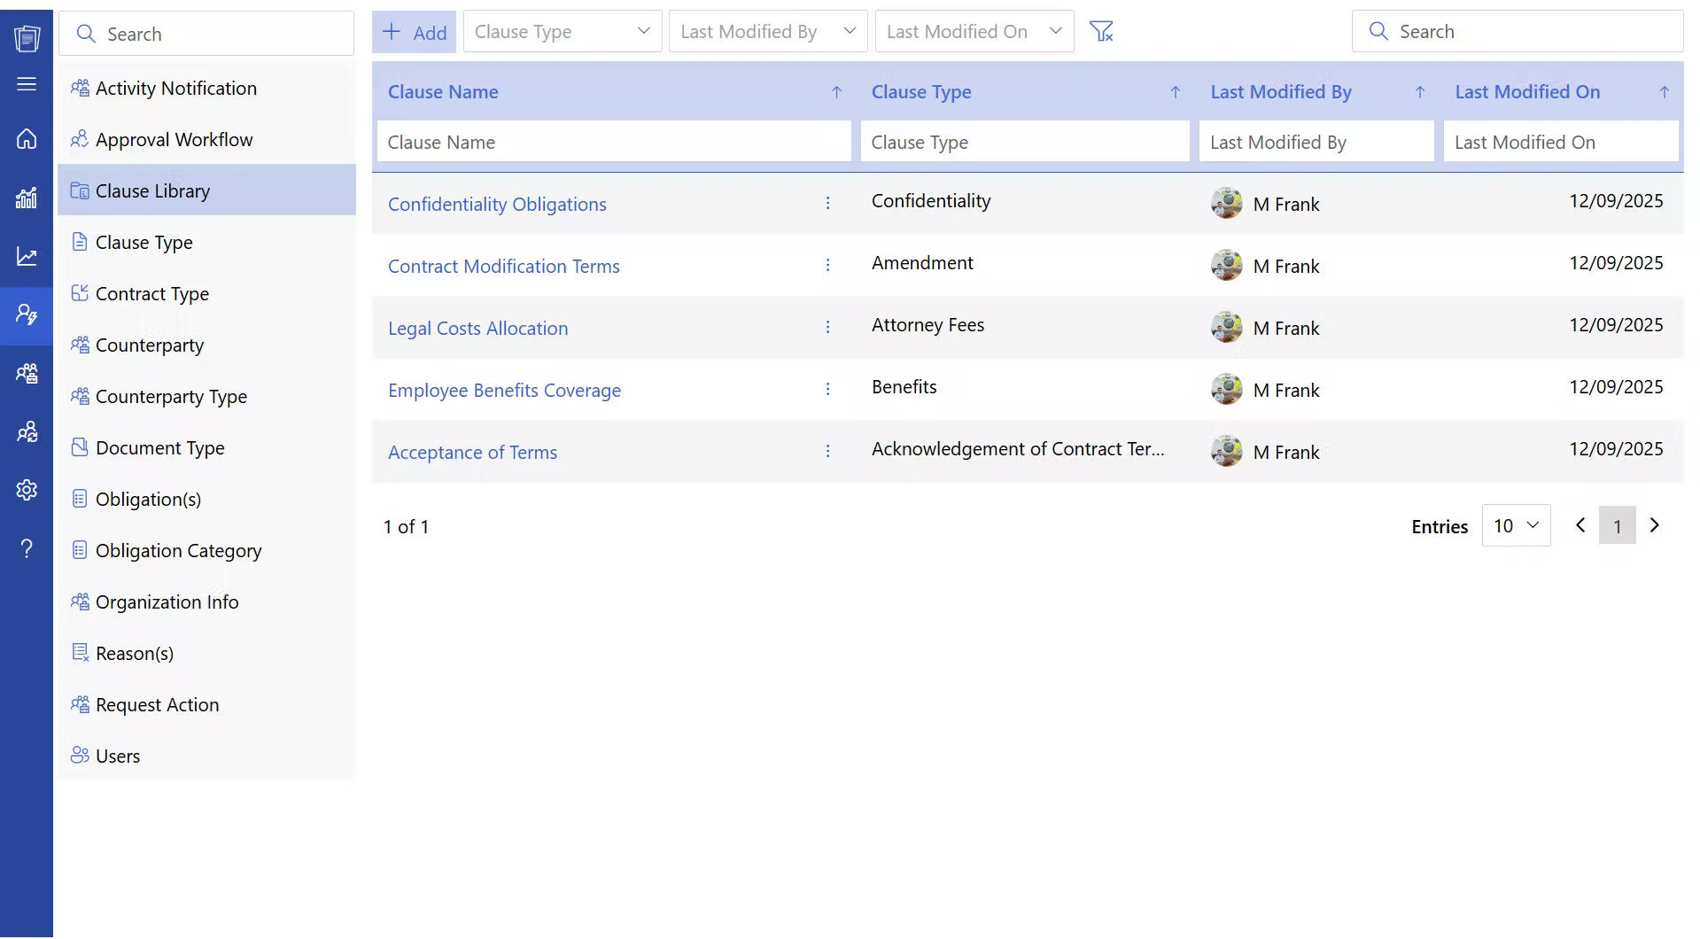Toggle sort on Last Modified On column
Image resolution: width=1700 pixels, height=939 pixels.
[1663, 91]
